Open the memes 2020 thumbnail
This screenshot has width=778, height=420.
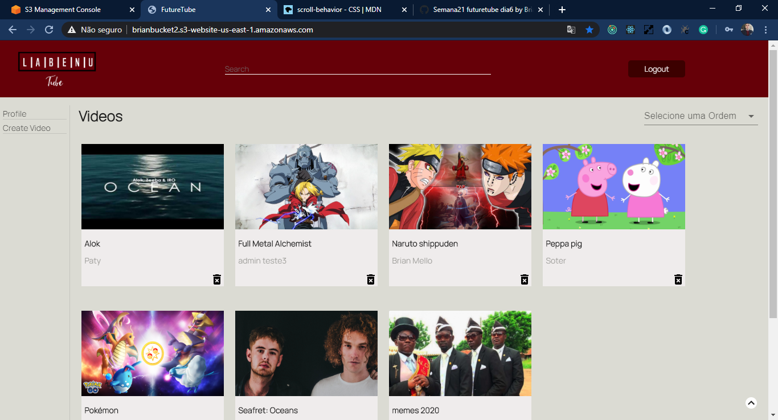tap(460, 353)
